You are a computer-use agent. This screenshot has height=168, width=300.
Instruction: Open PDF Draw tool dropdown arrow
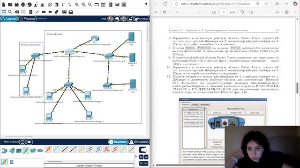click(170, 12)
